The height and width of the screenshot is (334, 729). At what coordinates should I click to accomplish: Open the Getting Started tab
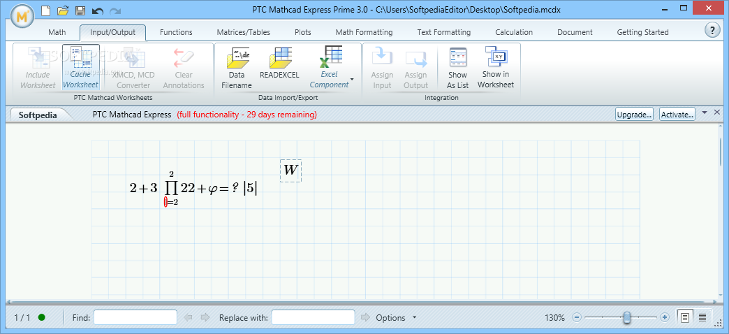(x=642, y=32)
